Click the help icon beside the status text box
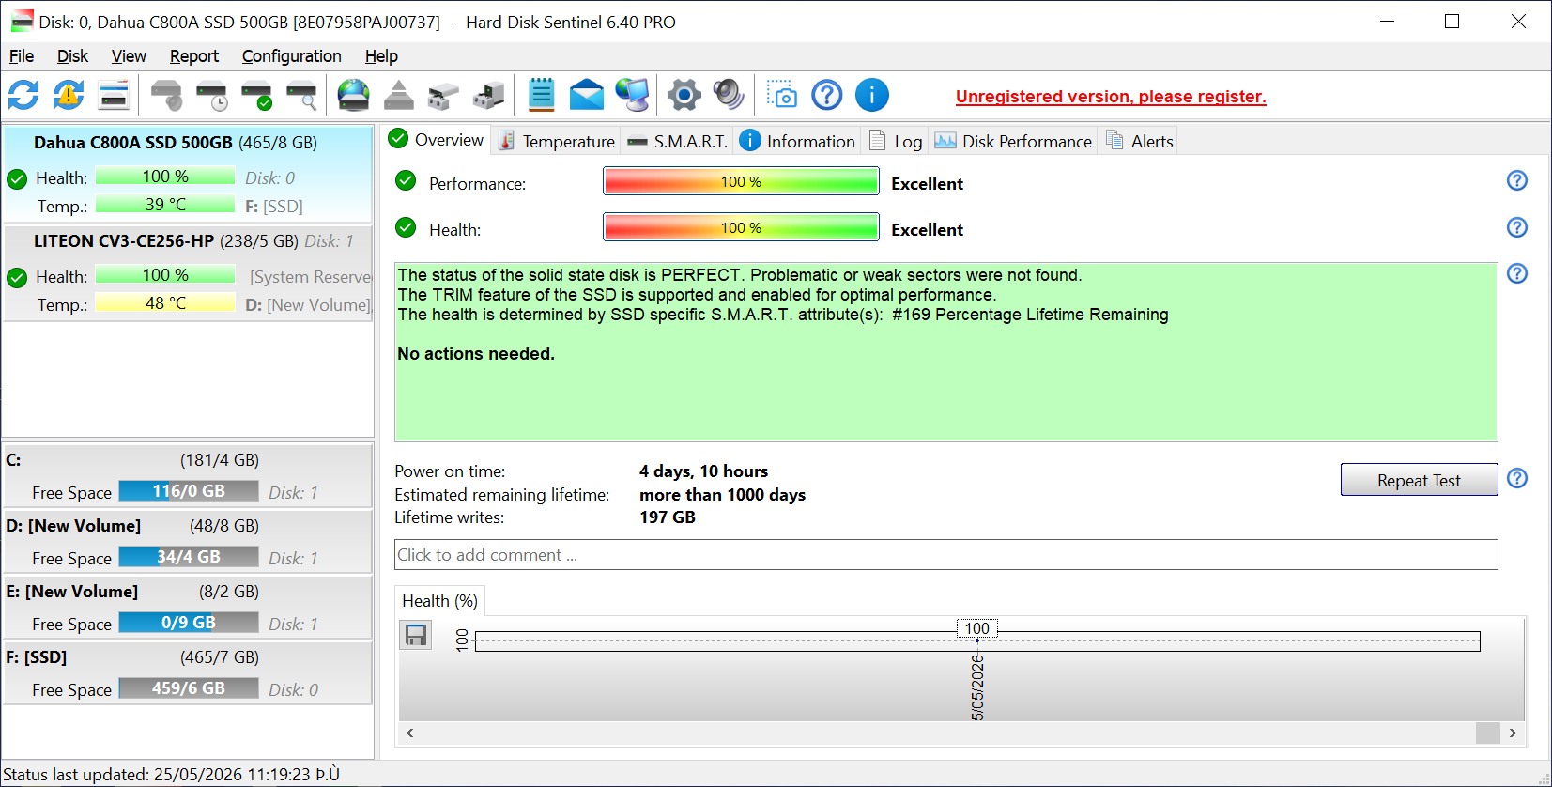 (x=1517, y=273)
